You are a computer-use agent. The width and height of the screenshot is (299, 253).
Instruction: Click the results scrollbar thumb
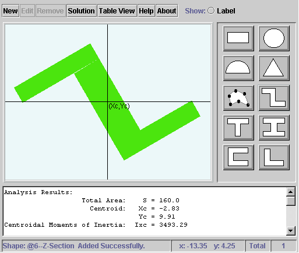coord(291,201)
